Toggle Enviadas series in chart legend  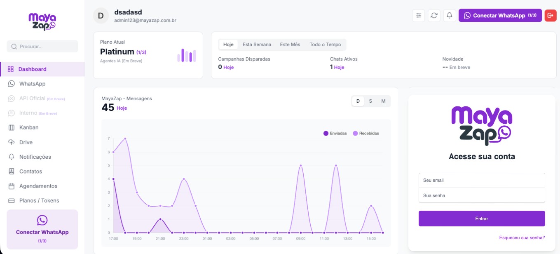point(335,133)
